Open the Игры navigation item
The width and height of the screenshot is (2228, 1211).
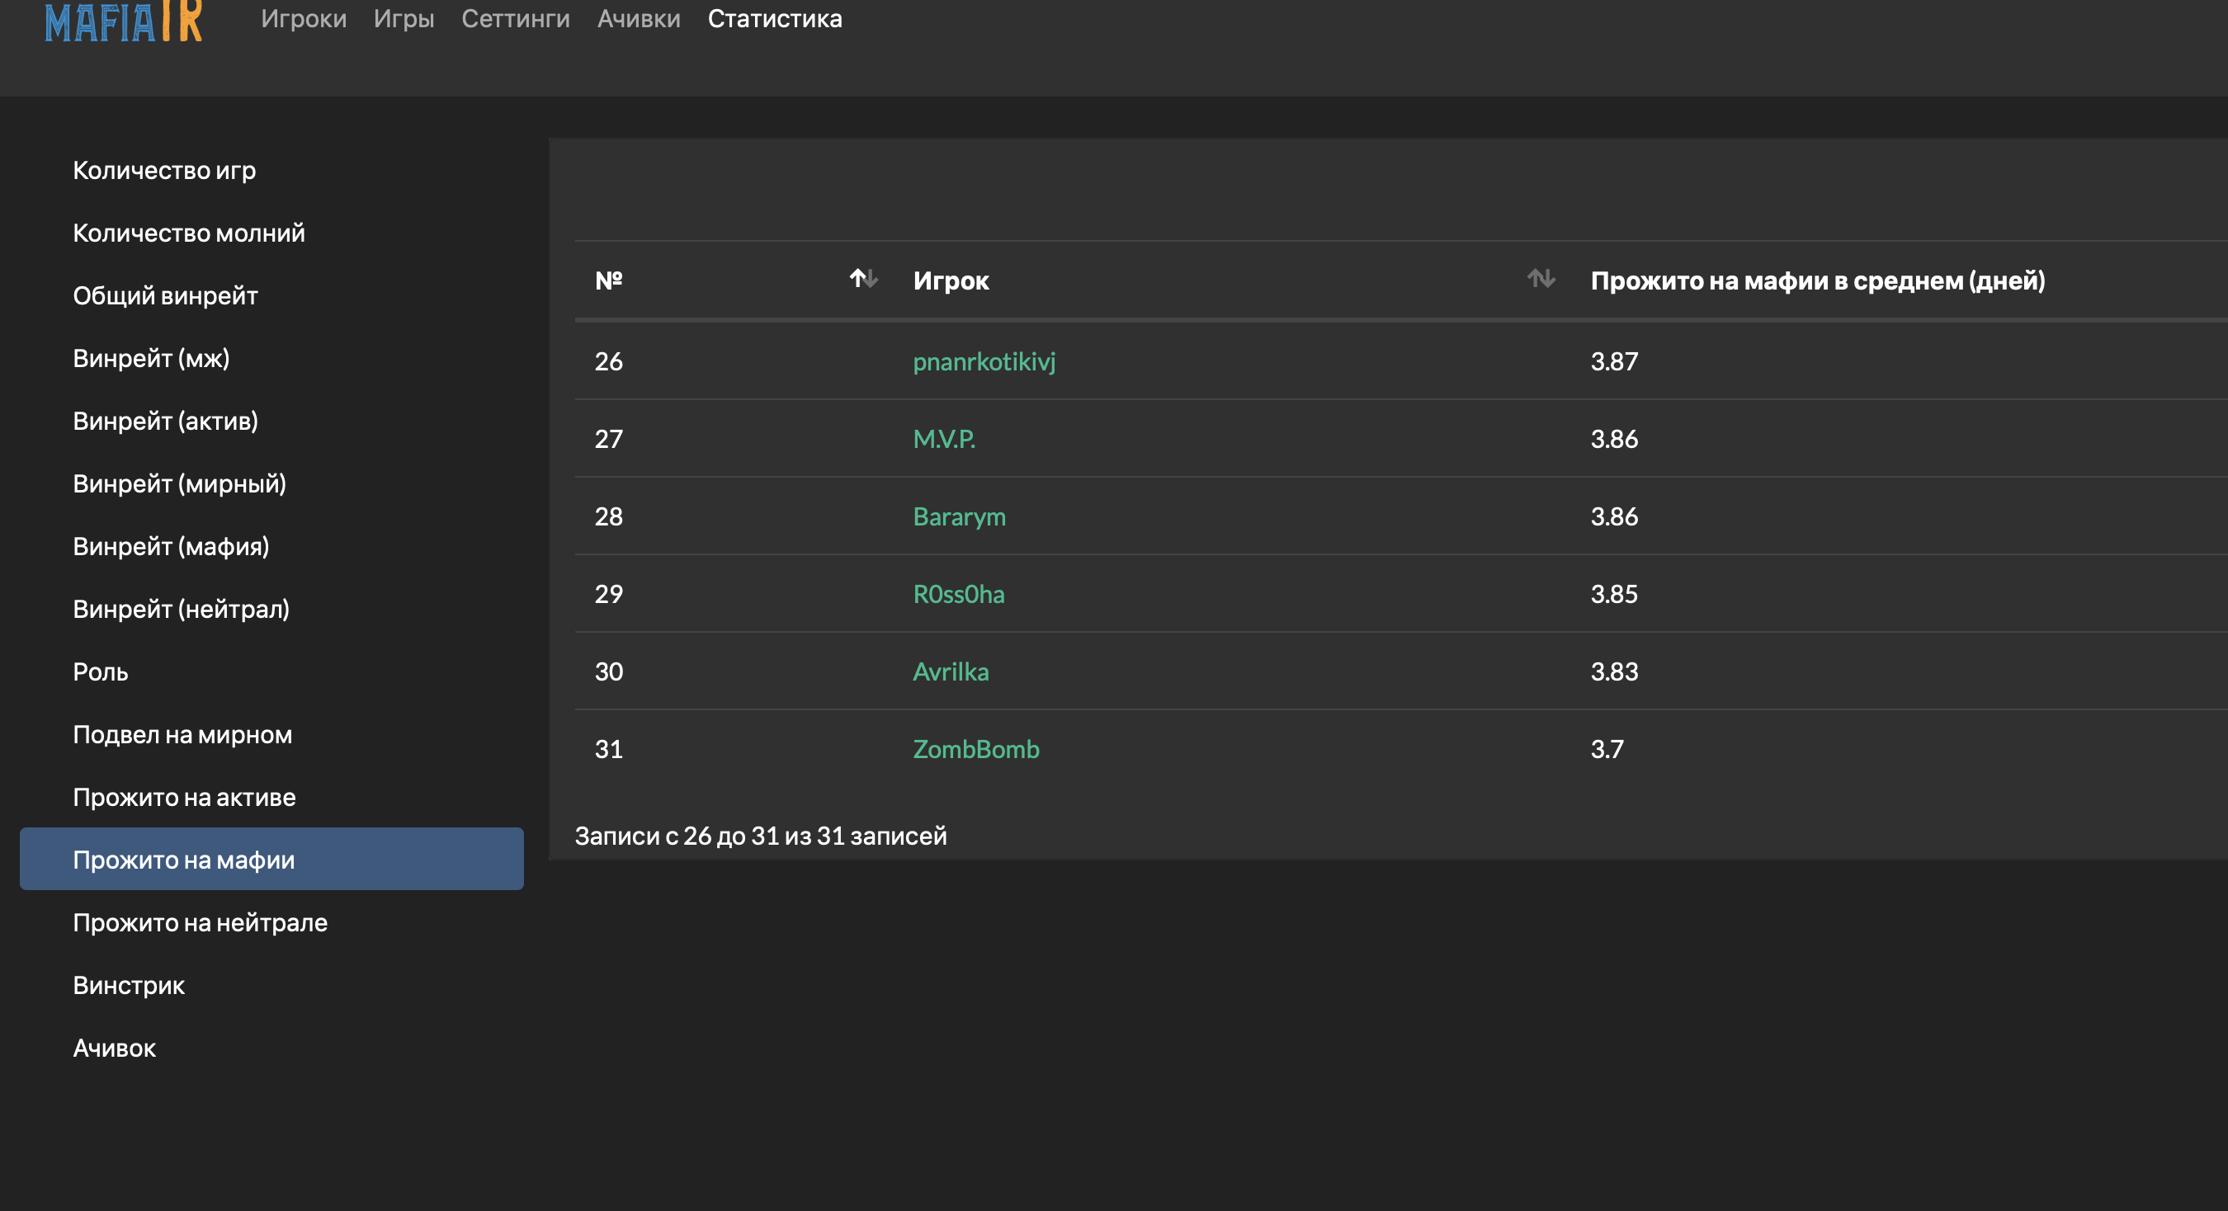[404, 18]
